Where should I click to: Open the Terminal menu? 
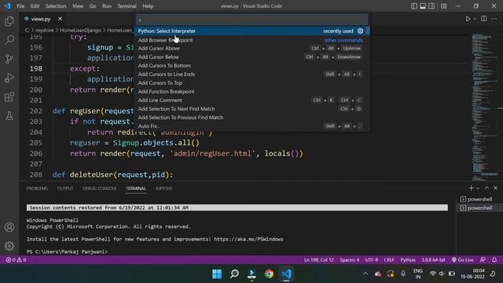point(127,6)
